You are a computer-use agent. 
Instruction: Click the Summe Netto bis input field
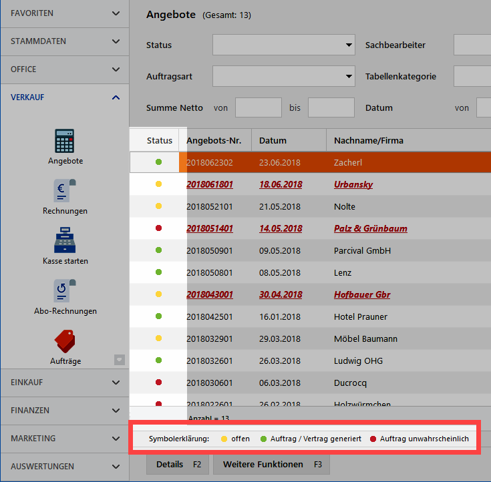click(331, 107)
